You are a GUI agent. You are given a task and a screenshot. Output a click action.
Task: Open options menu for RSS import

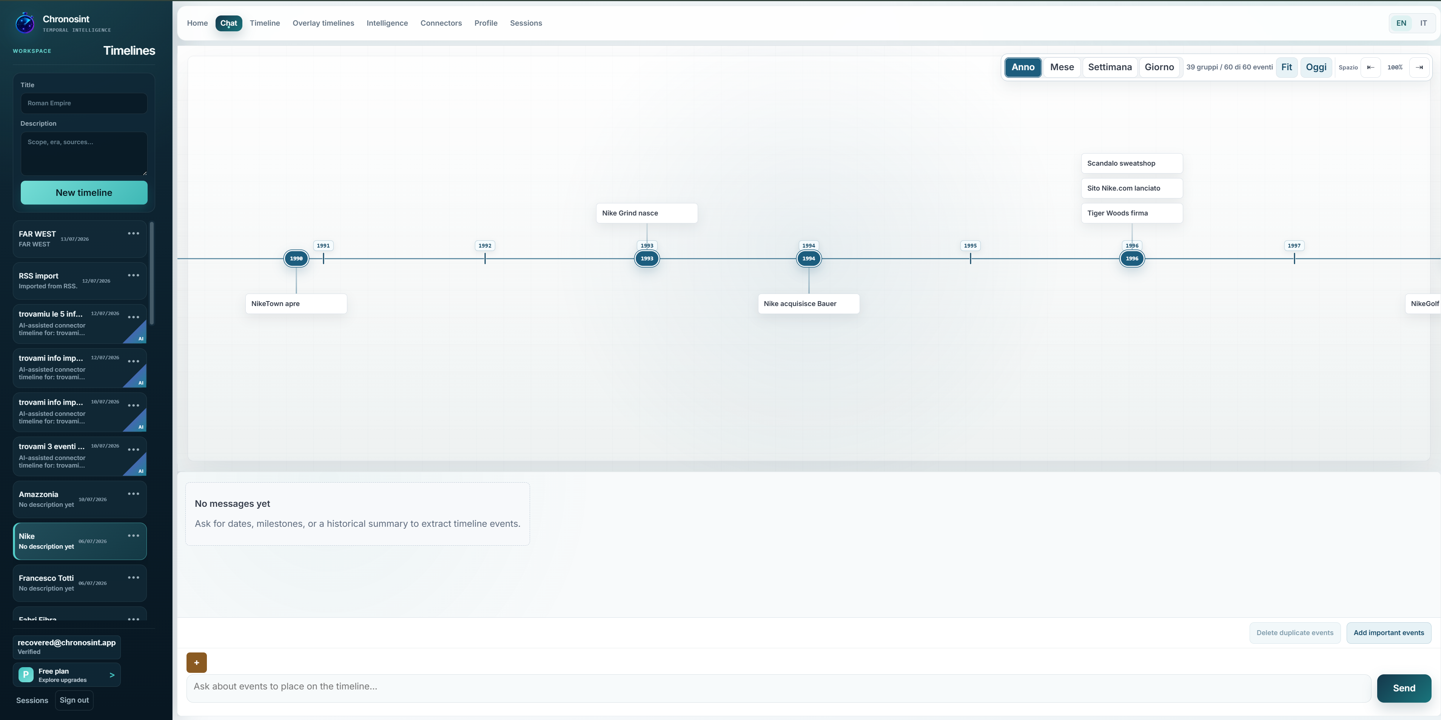pos(133,275)
